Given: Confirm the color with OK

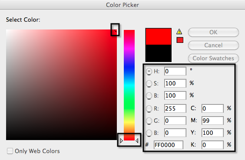Looking at the screenshot, I should 213,32.
